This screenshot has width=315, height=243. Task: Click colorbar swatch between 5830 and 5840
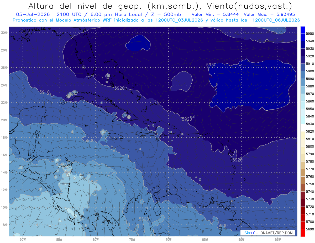click(x=303, y=120)
